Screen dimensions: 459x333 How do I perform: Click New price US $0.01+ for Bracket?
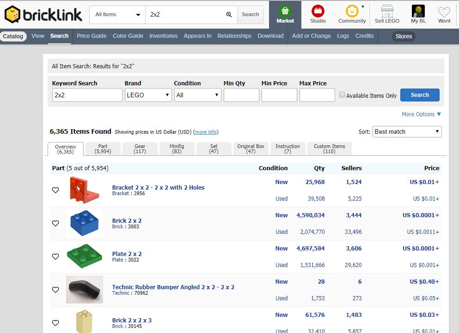[424, 182]
